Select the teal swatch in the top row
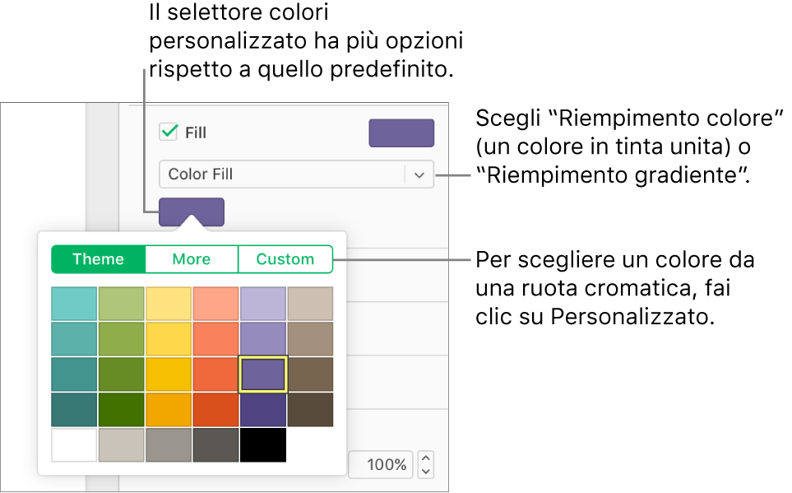This screenshot has width=792, height=493. 73,303
